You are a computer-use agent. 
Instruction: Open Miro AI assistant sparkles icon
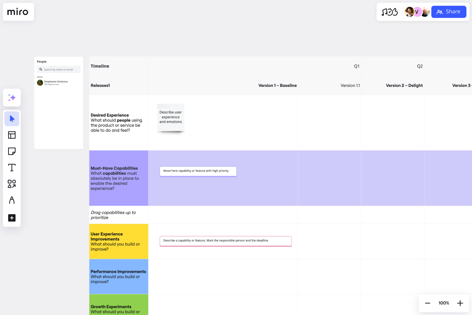pos(12,97)
